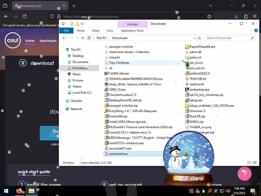Image resolution: width=261 pixels, height=196 pixels.
Task: Click Downloads in the address breadcrumb
Action: coord(120,38)
